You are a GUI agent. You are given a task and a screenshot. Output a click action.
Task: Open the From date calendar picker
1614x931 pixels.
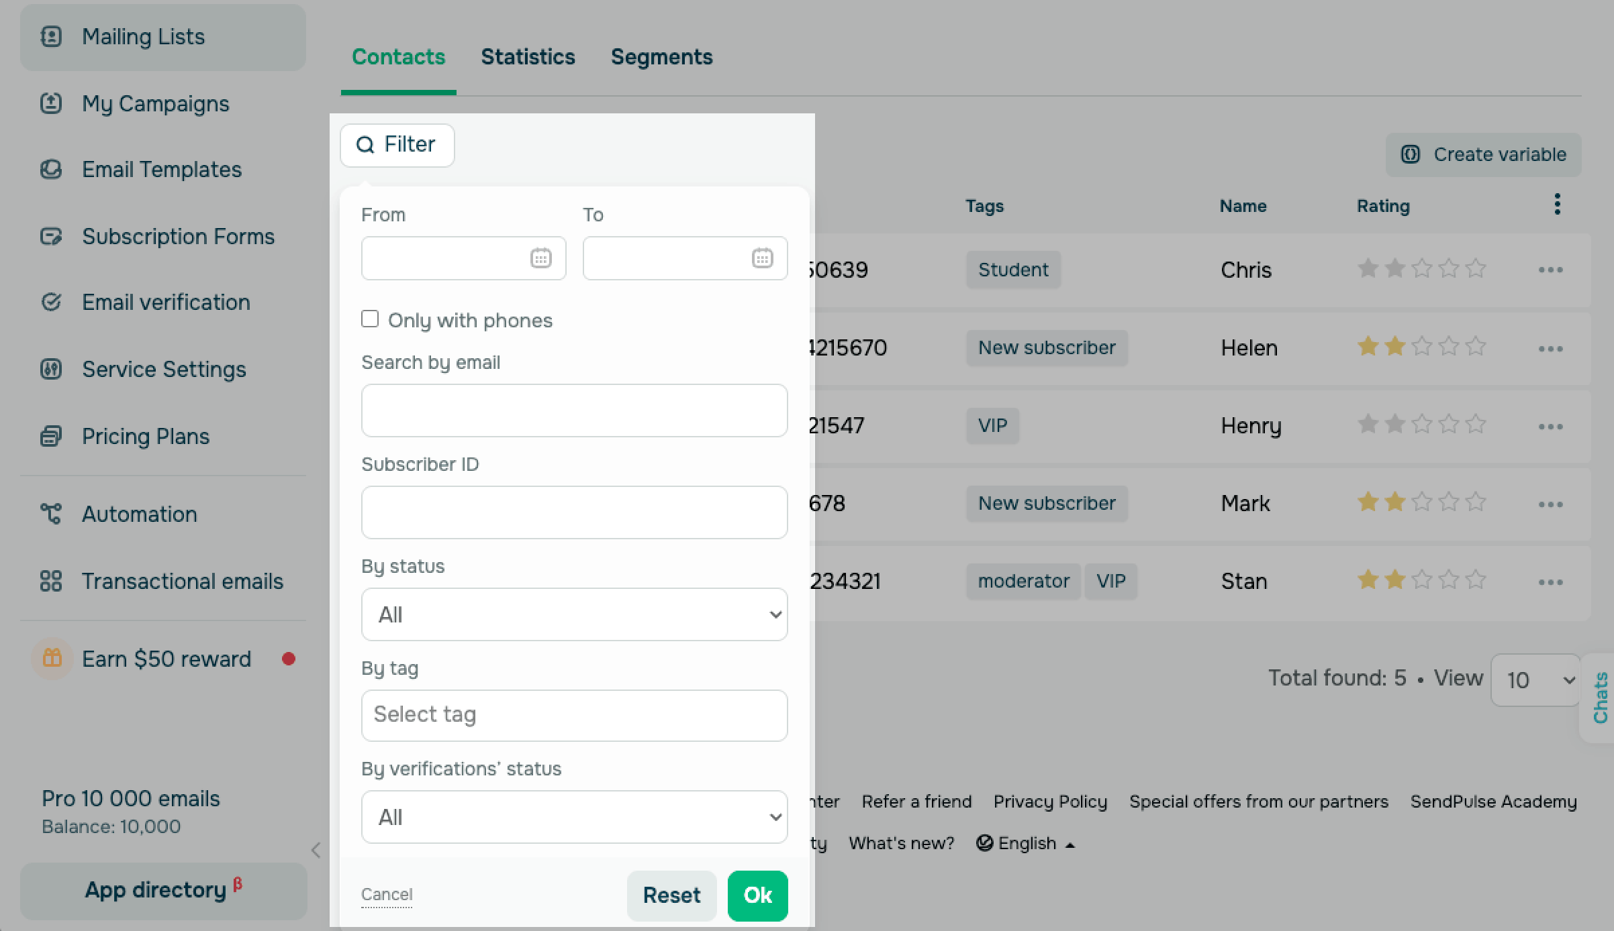point(540,258)
